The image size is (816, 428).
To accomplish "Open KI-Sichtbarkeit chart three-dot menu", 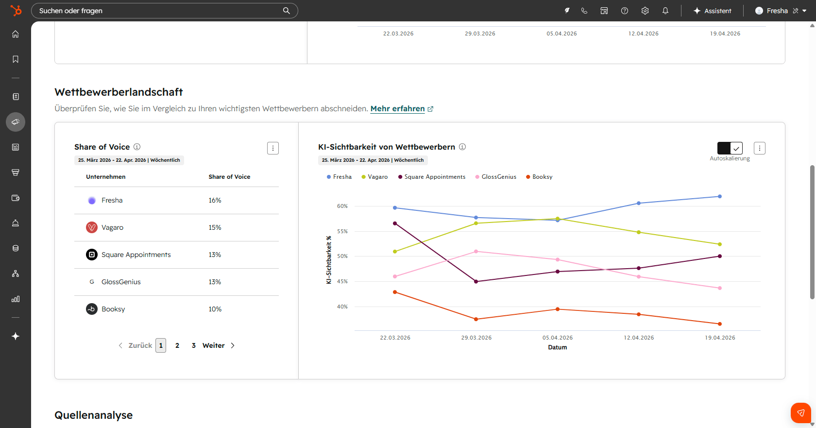I will pyautogui.click(x=760, y=148).
